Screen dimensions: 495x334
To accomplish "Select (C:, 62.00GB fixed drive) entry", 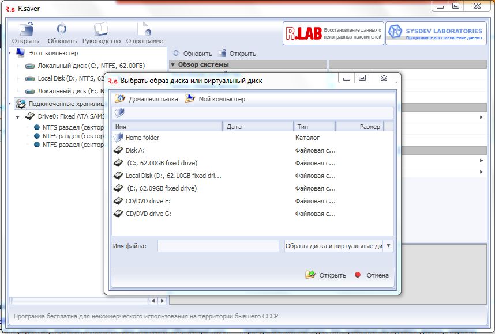I will (x=253, y=163).
